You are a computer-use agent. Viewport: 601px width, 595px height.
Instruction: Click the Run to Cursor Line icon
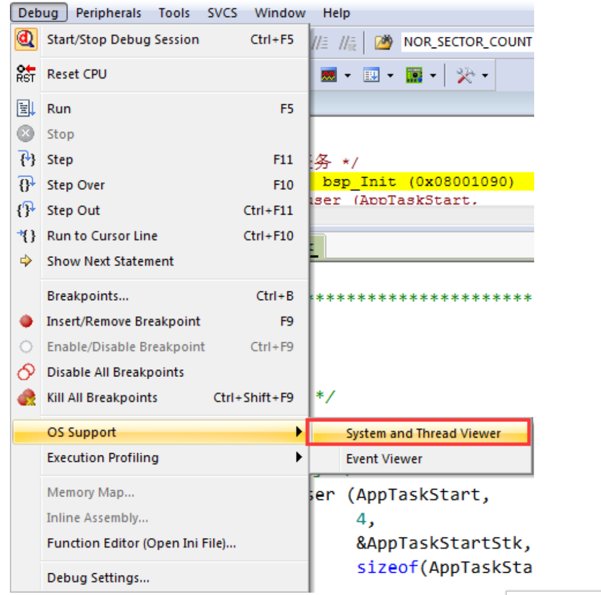pos(26,236)
